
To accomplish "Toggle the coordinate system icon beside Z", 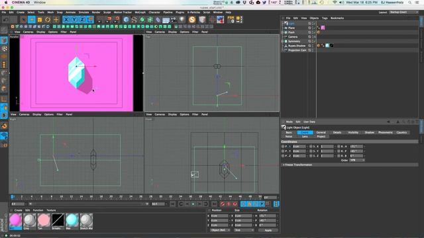I will coord(90,20).
